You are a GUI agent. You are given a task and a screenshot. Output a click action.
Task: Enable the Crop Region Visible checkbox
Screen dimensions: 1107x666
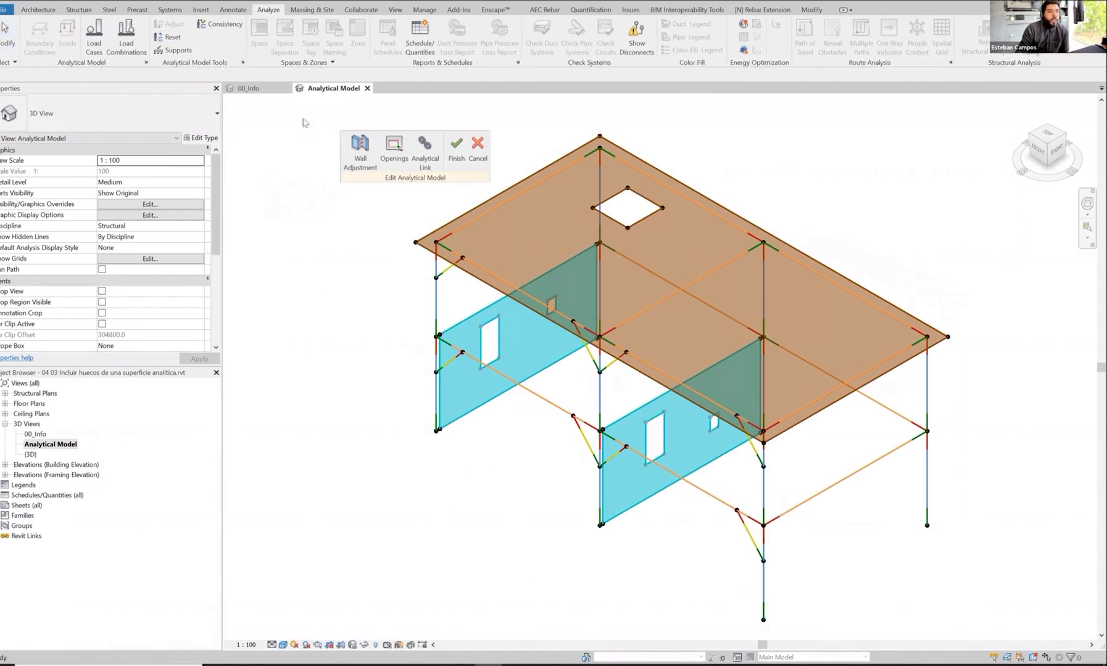pos(102,302)
